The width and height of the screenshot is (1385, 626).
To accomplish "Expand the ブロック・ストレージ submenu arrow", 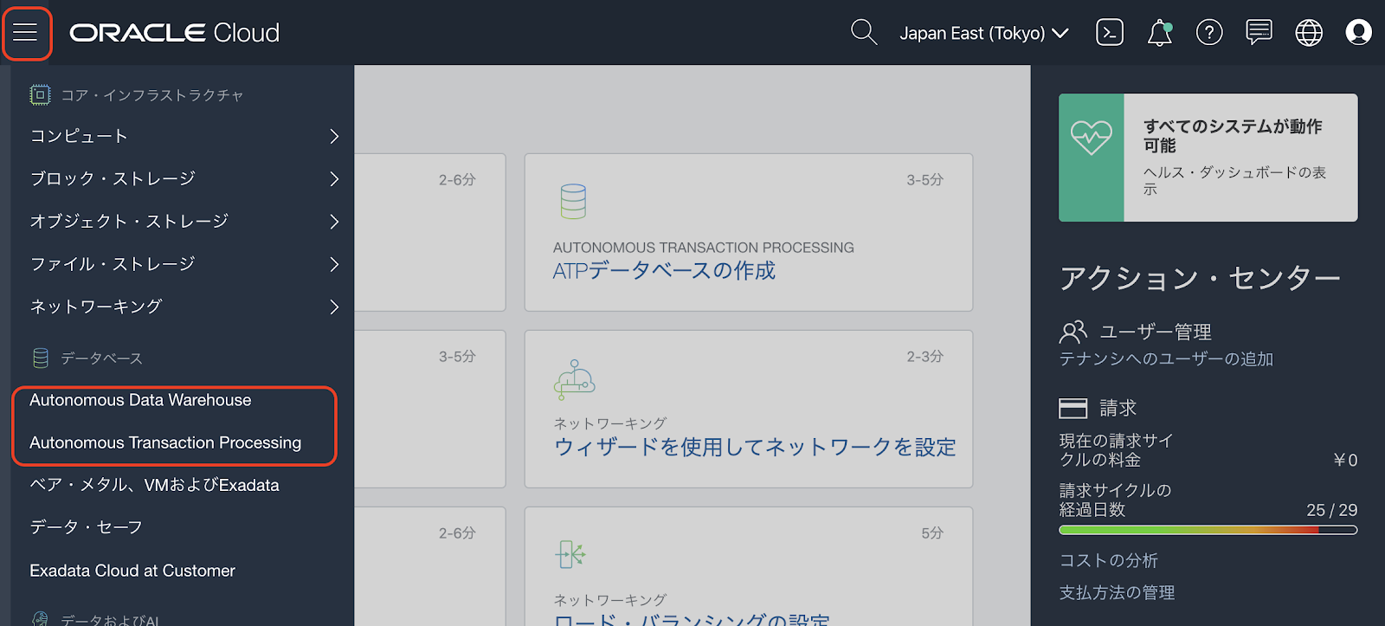I will (334, 178).
